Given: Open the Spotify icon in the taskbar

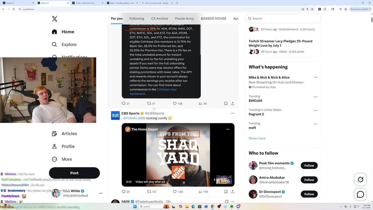Looking at the screenshot, I should tap(232, 206).
